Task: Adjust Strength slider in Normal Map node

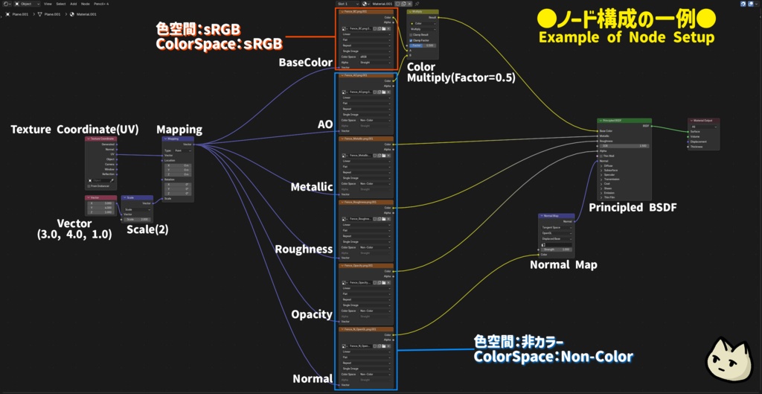Action: pos(557,250)
